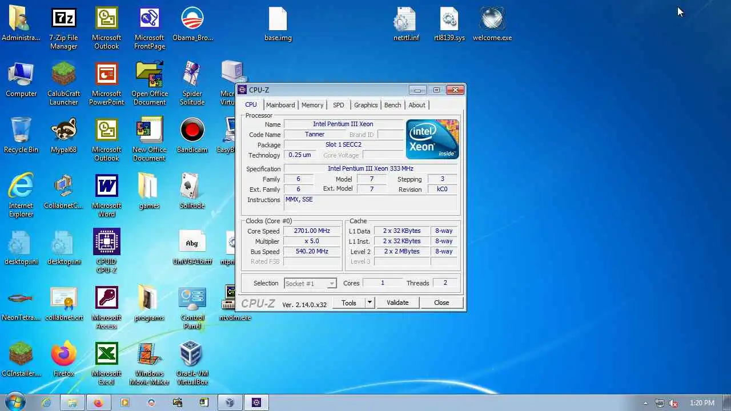Select the NeonTetra fish icon
This screenshot has width=731, height=411.
click(21, 304)
